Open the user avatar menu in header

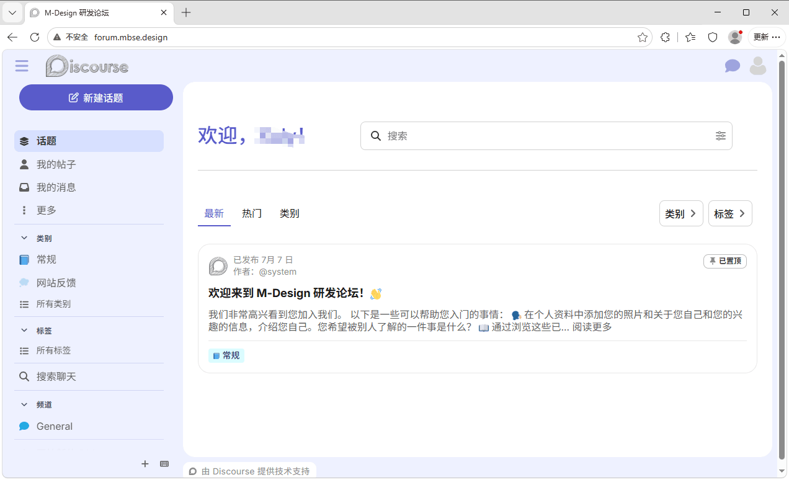coord(758,66)
